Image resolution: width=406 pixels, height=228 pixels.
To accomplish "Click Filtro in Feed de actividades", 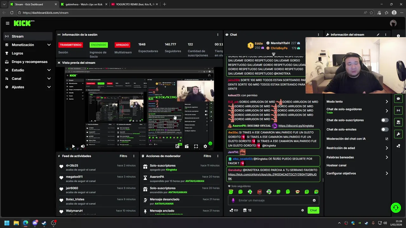I will pos(123,156).
